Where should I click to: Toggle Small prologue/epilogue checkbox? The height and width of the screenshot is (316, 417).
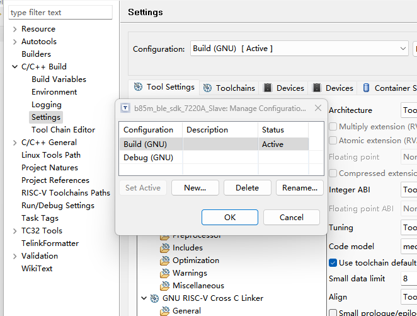pyautogui.click(x=333, y=313)
